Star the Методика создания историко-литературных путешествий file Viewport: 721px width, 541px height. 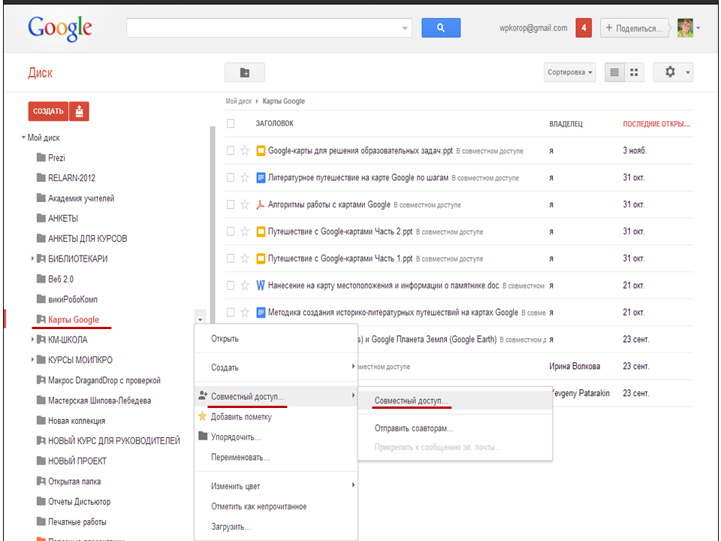245,313
